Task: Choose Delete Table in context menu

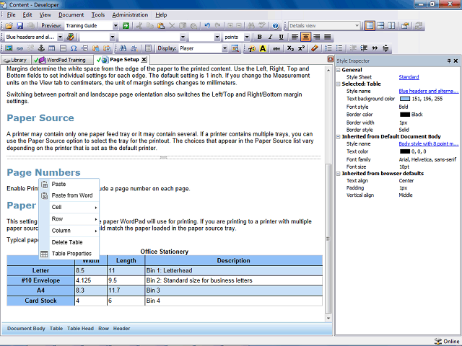Action: (x=69, y=242)
